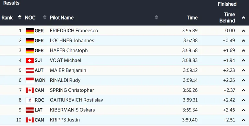Click the Monaco flag for RINALDI Rudy

[x=30, y=80]
